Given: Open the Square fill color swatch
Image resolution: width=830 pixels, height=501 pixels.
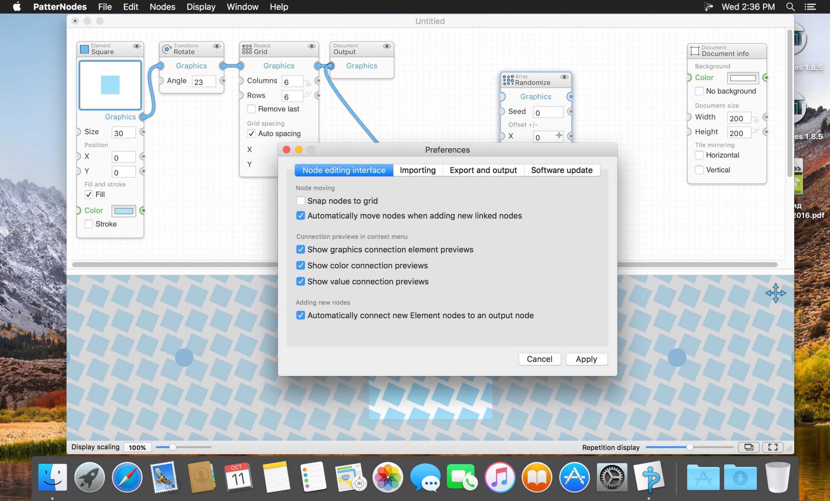Looking at the screenshot, I should pyautogui.click(x=124, y=211).
